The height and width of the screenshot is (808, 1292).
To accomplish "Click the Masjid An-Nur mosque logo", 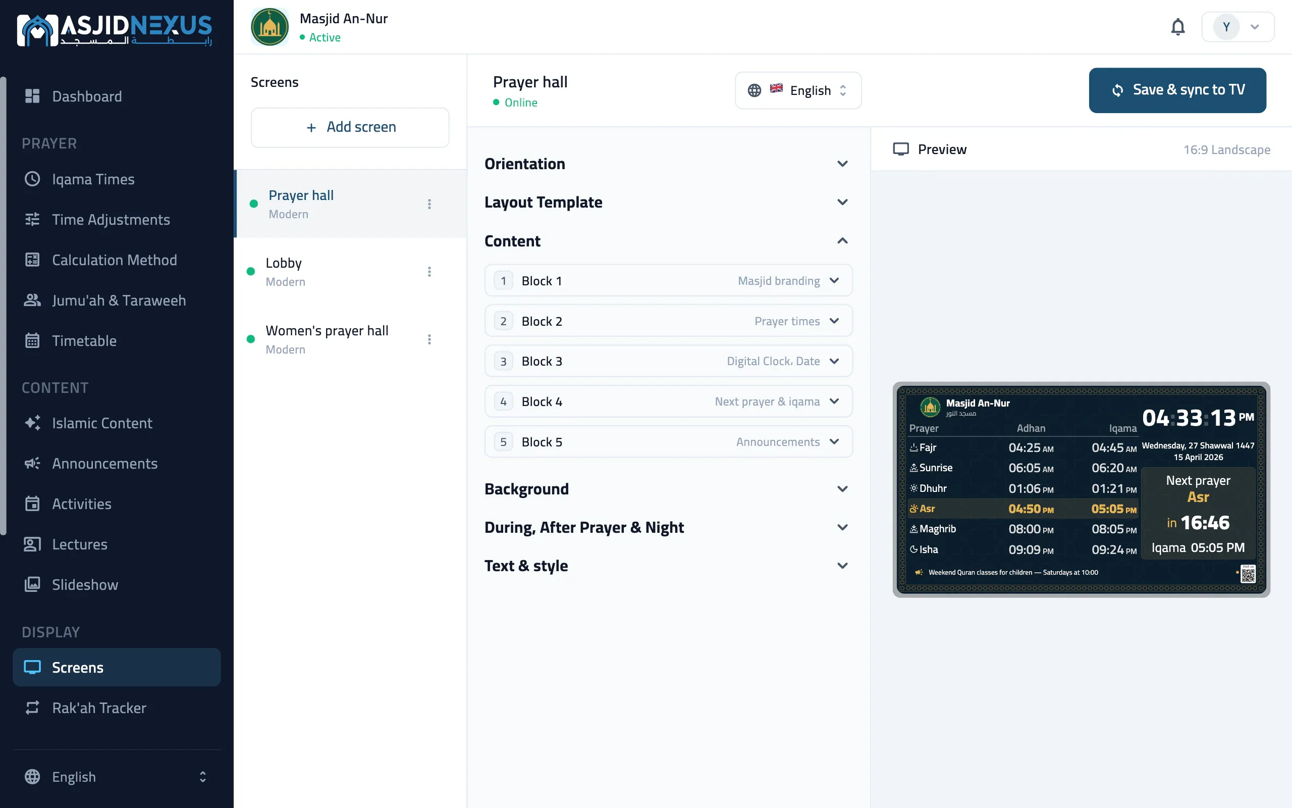I will coord(270,27).
